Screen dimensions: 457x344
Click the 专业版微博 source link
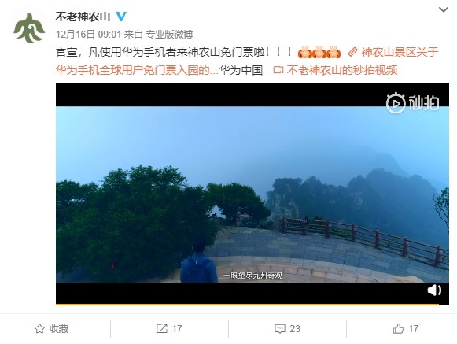pos(169,35)
